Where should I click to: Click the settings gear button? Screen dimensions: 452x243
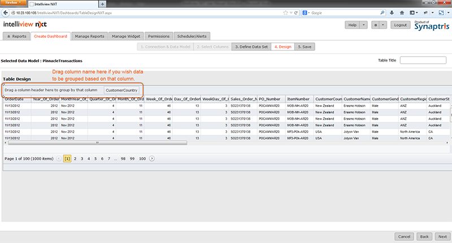[374, 25]
